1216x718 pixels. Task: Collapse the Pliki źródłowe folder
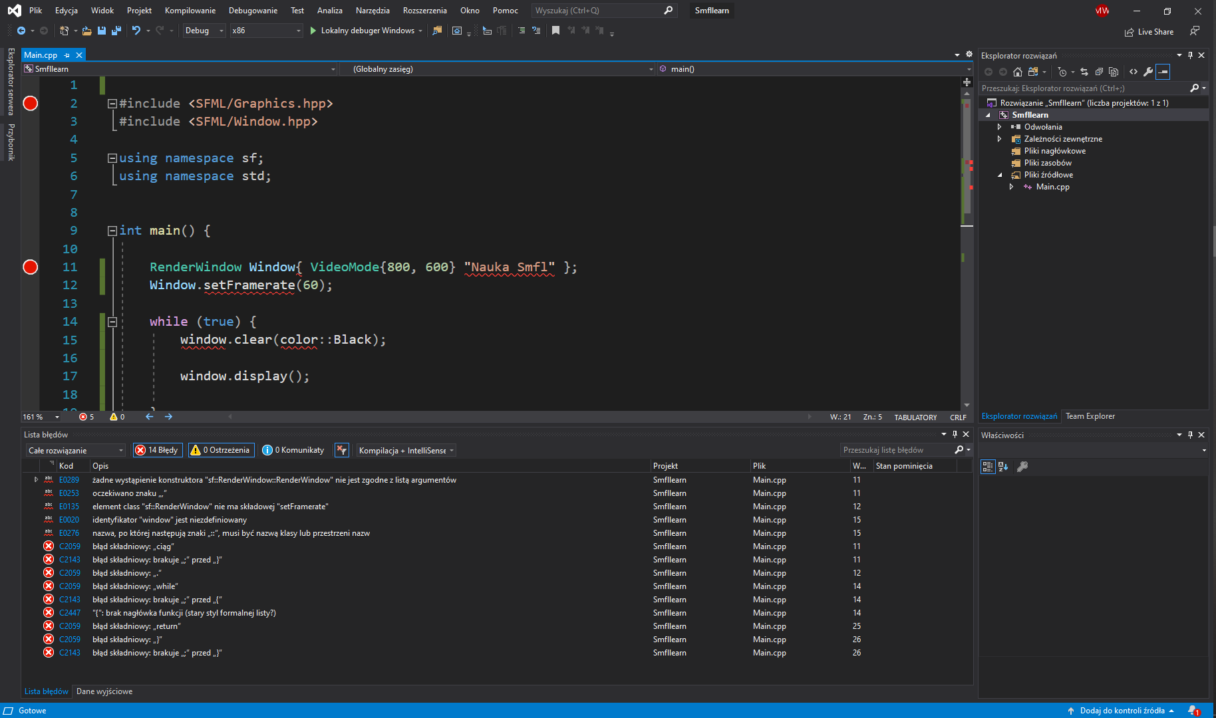(x=999, y=175)
